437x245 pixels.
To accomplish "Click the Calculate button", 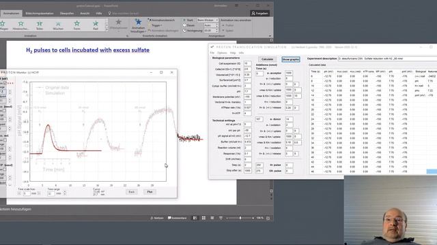I will 267,59.
